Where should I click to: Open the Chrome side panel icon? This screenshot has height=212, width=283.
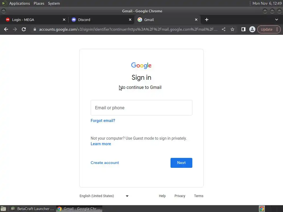click(243, 29)
